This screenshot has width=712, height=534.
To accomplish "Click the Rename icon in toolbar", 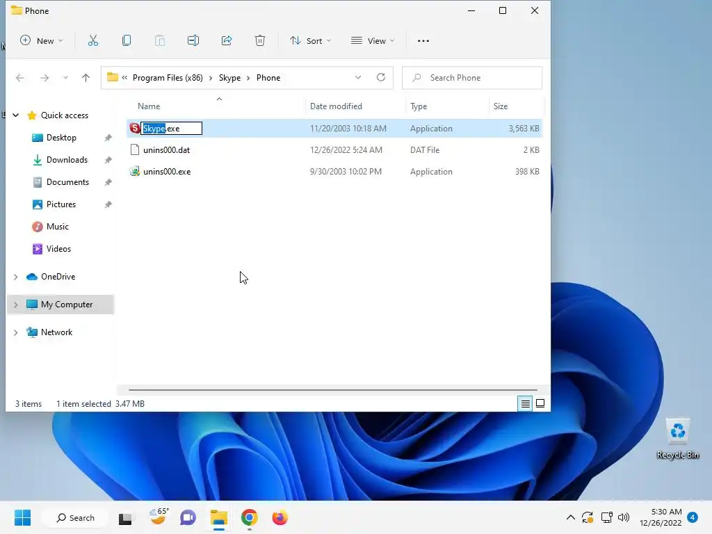I will 193,41.
